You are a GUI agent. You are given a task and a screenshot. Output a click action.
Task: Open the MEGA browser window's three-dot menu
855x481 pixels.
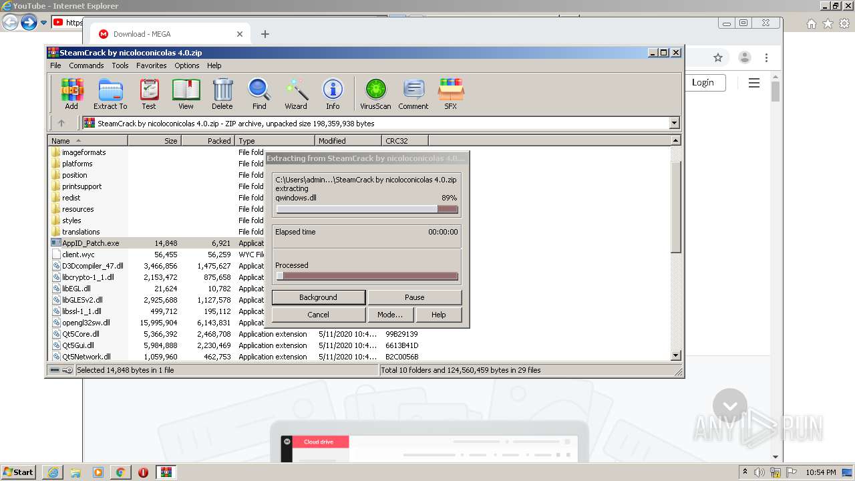[766, 57]
